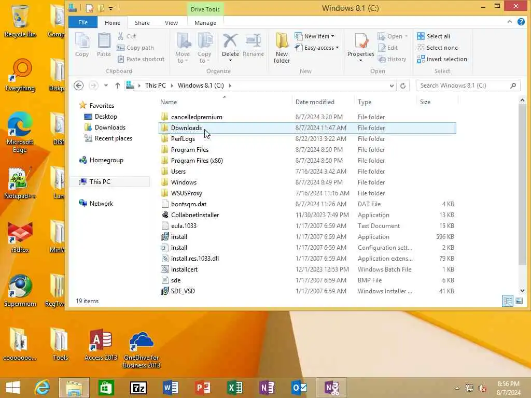Select the installcert batch file

[x=307, y=269]
